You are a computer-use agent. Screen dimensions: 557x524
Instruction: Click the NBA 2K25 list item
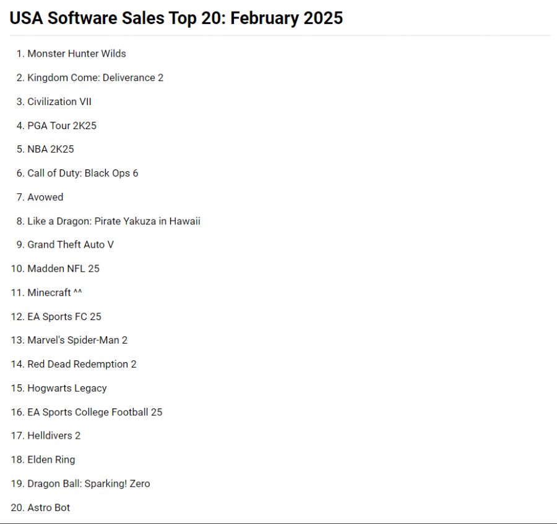[51, 150]
